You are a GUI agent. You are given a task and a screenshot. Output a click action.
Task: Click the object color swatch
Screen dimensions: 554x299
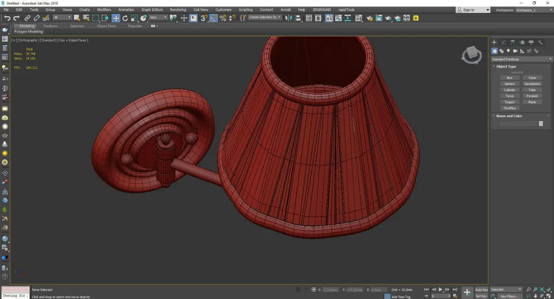(x=541, y=123)
